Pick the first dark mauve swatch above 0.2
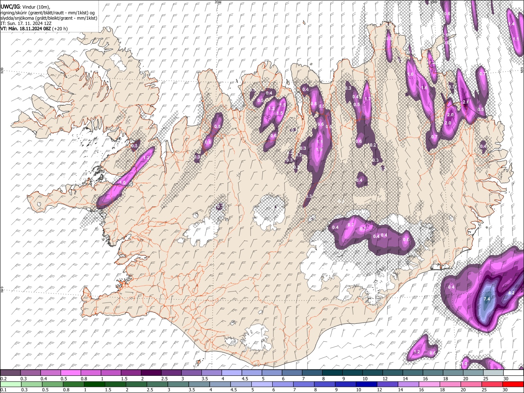This screenshot has width=524, height=393. [10, 373]
